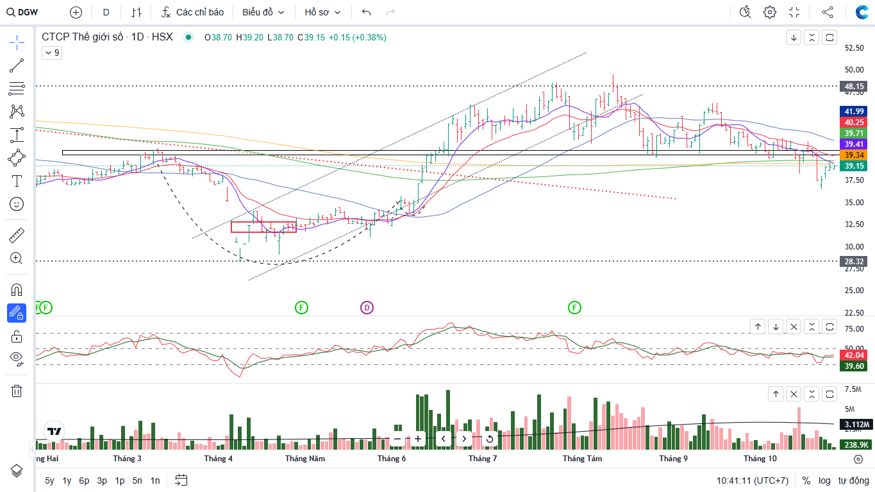Select the Fibonacci retracement tool

click(x=17, y=88)
